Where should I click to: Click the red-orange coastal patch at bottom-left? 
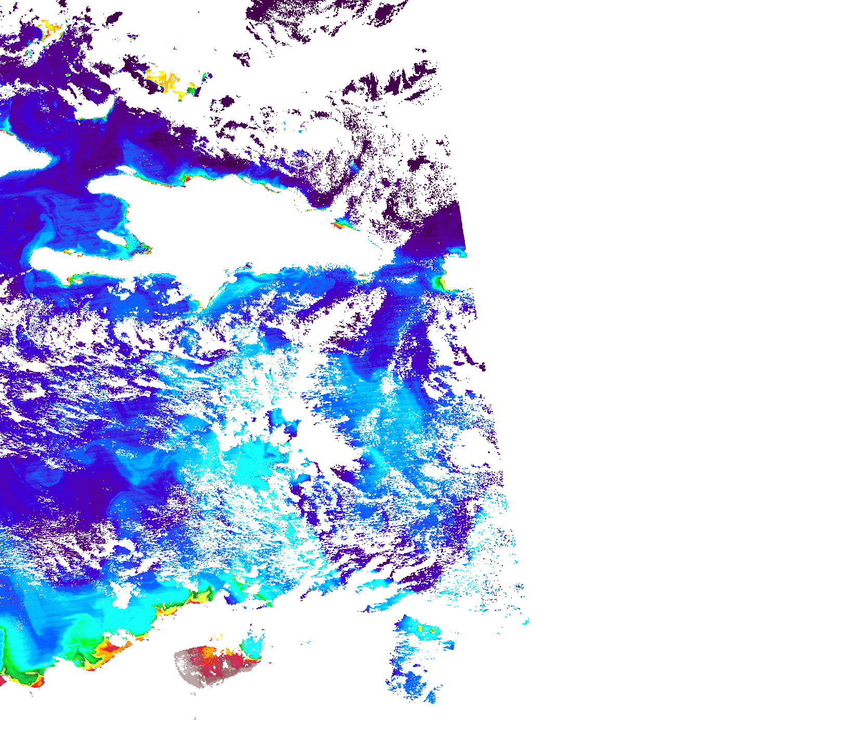(112, 650)
